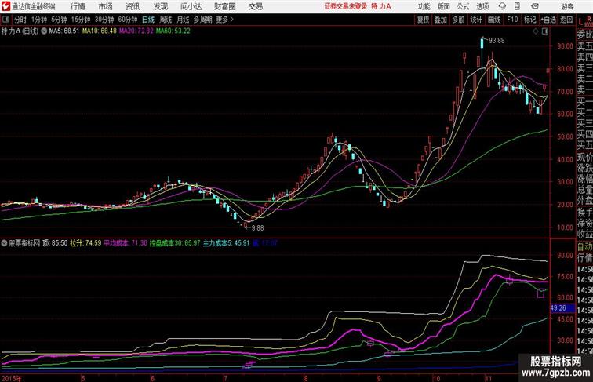
Task: Select the 周线 weekly chart tab
Action: (x=166, y=20)
